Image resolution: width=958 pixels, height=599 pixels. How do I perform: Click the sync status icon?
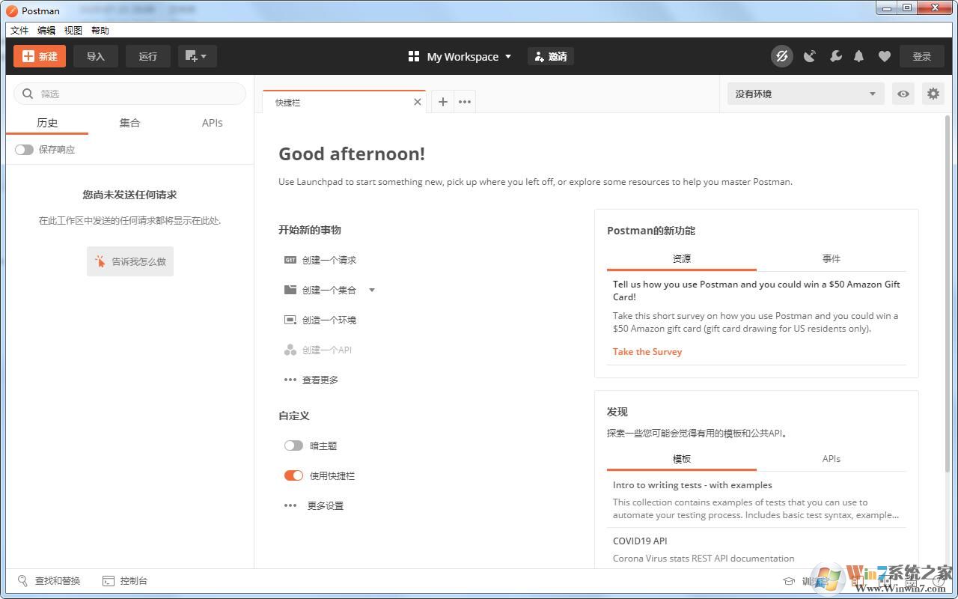(781, 56)
